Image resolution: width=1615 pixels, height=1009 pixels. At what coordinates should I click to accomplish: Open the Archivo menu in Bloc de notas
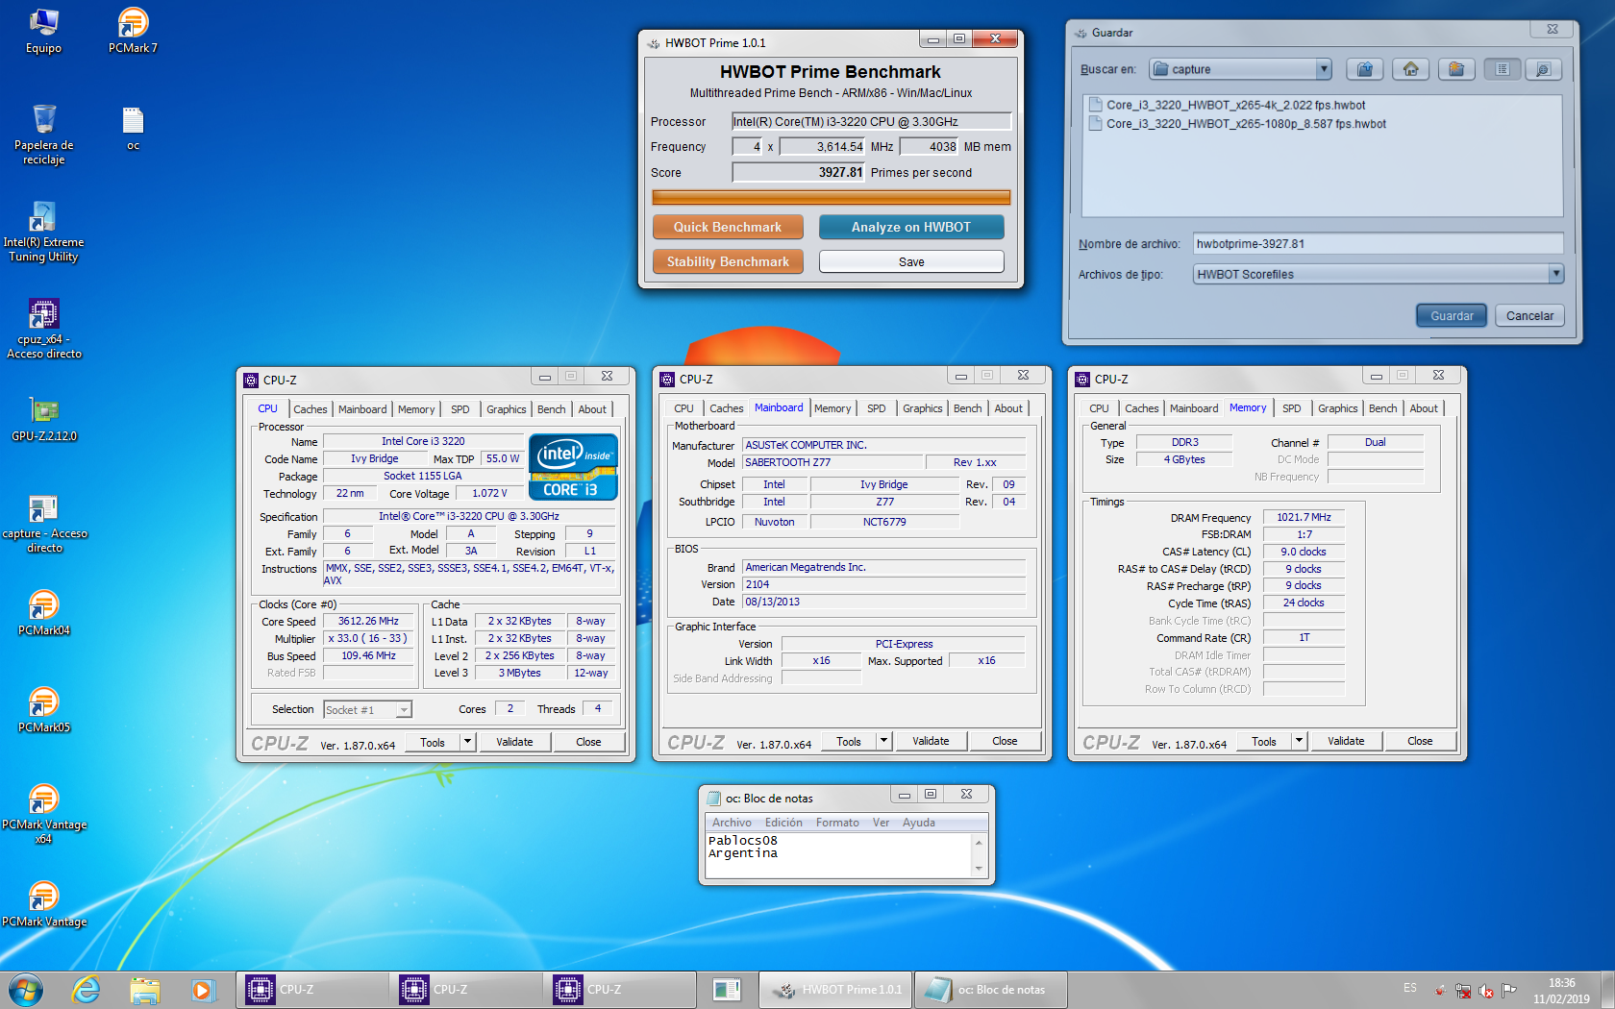[x=732, y=823]
